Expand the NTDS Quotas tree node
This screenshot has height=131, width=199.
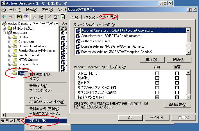pyautogui.click(x=10, y=60)
